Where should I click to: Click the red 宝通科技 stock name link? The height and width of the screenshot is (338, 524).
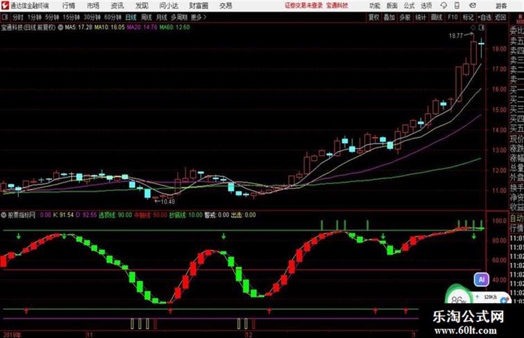click(x=337, y=6)
